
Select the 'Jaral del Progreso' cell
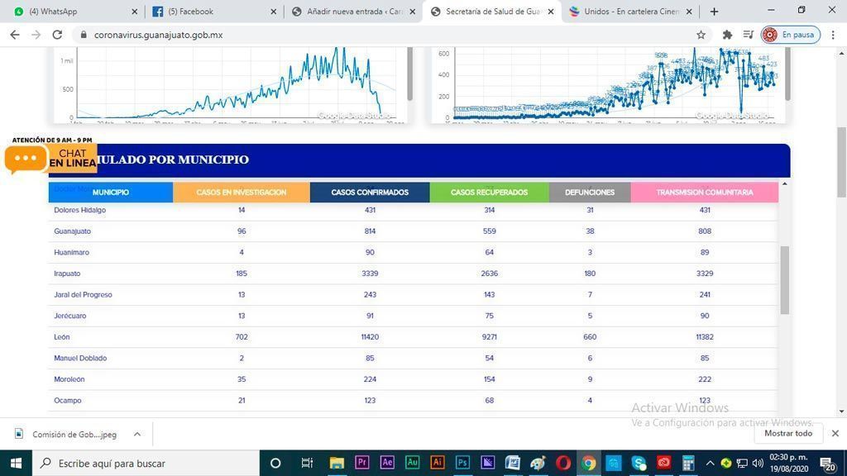[x=83, y=295]
